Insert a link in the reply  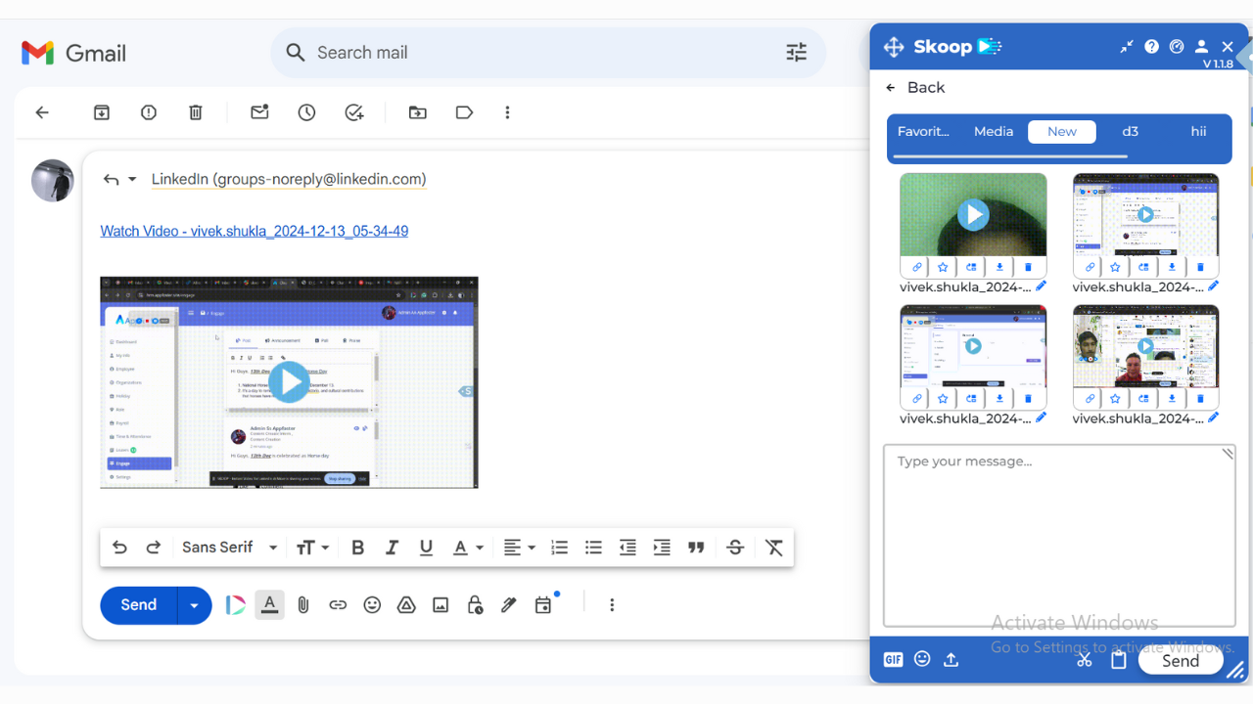(x=338, y=605)
